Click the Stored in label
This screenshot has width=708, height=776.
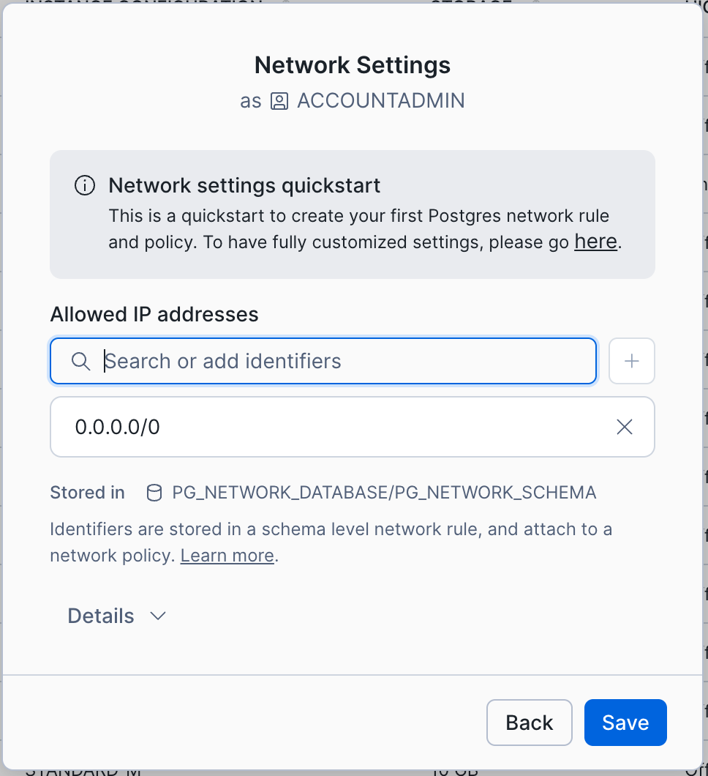[87, 493]
